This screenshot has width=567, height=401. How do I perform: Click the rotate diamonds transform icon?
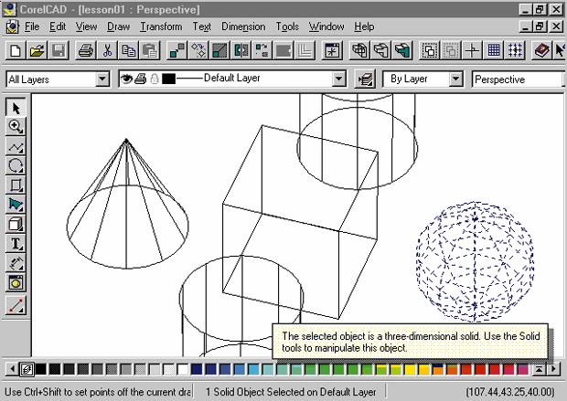(x=198, y=50)
